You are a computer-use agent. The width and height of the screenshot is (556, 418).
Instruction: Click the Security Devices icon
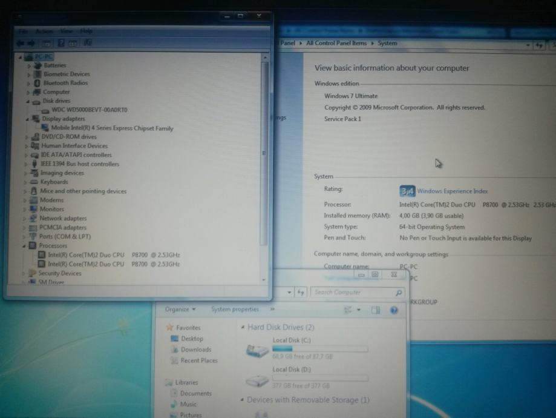32,273
